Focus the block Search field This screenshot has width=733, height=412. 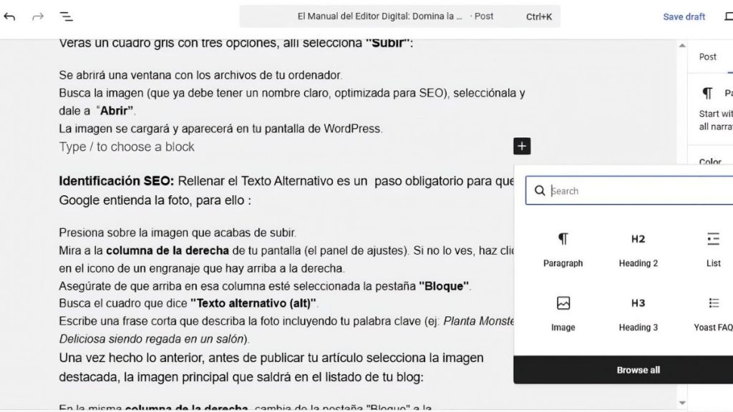coord(629,190)
